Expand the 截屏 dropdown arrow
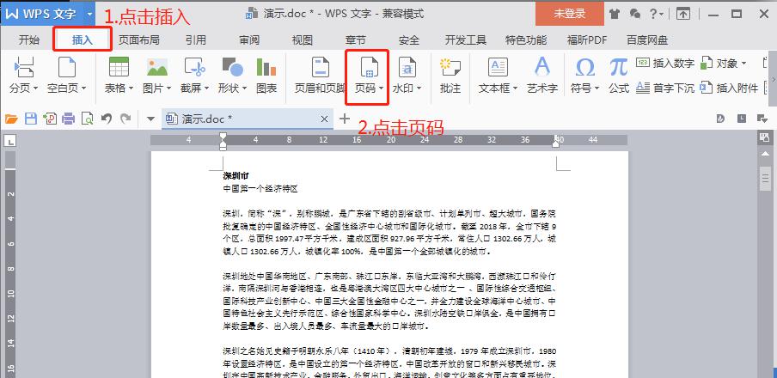 tap(206, 88)
